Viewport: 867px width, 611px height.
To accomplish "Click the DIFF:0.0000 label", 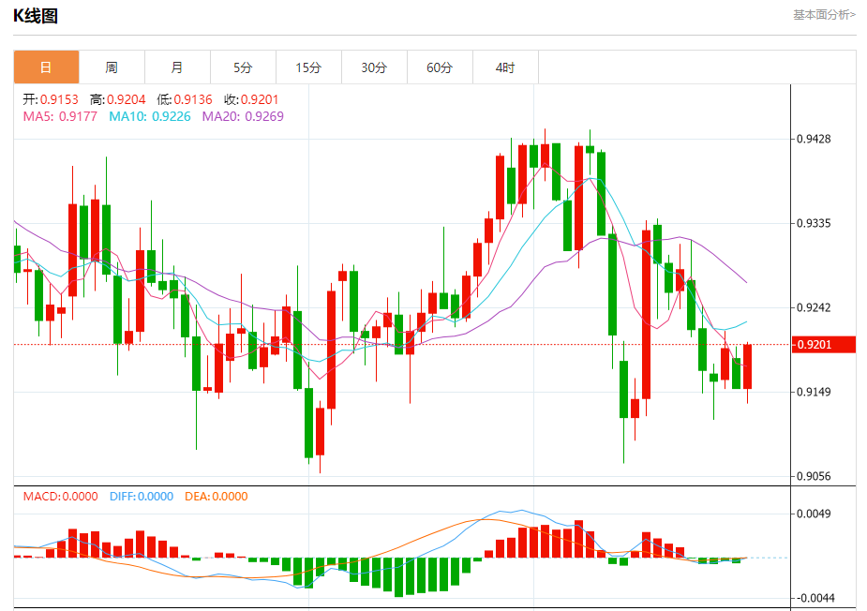I will 142,496.
